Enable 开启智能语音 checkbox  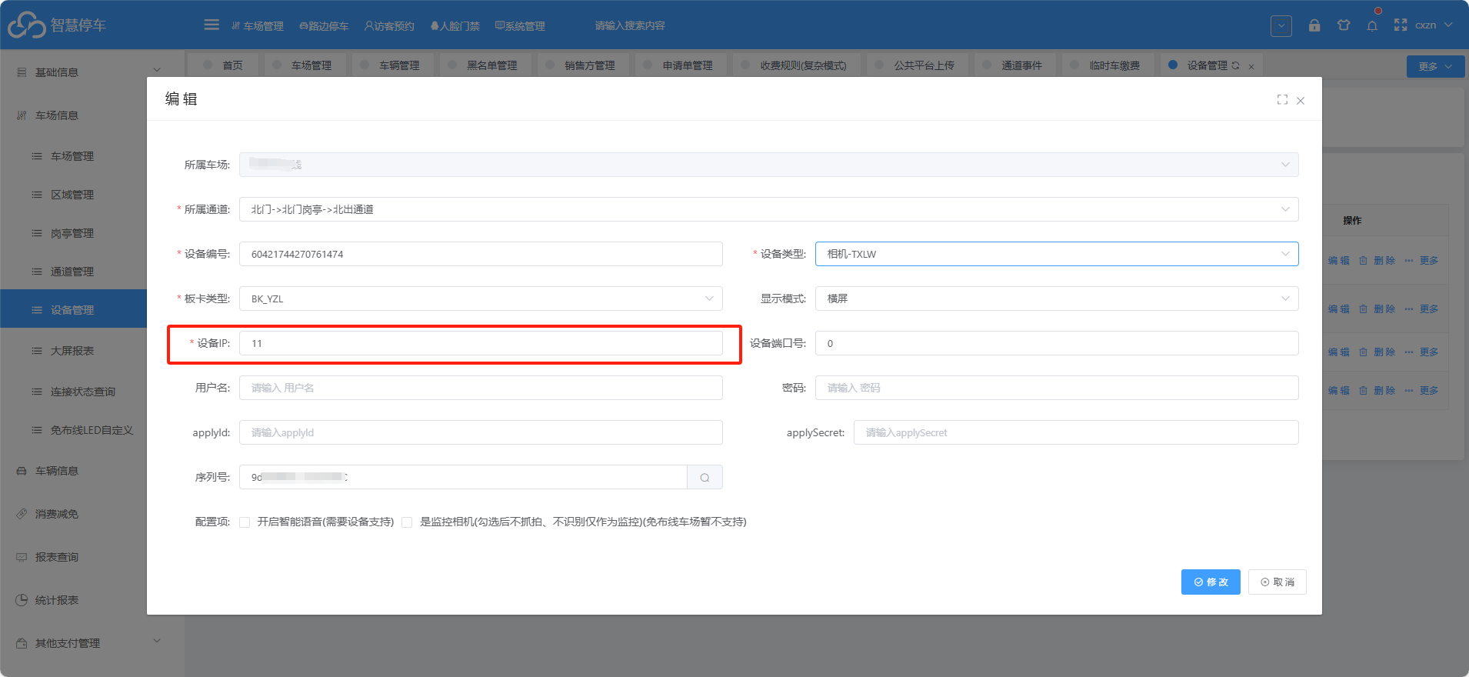[x=245, y=522]
